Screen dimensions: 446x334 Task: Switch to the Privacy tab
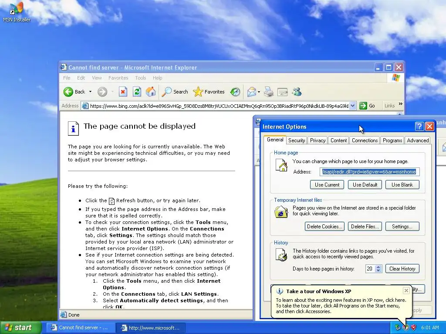click(318, 140)
